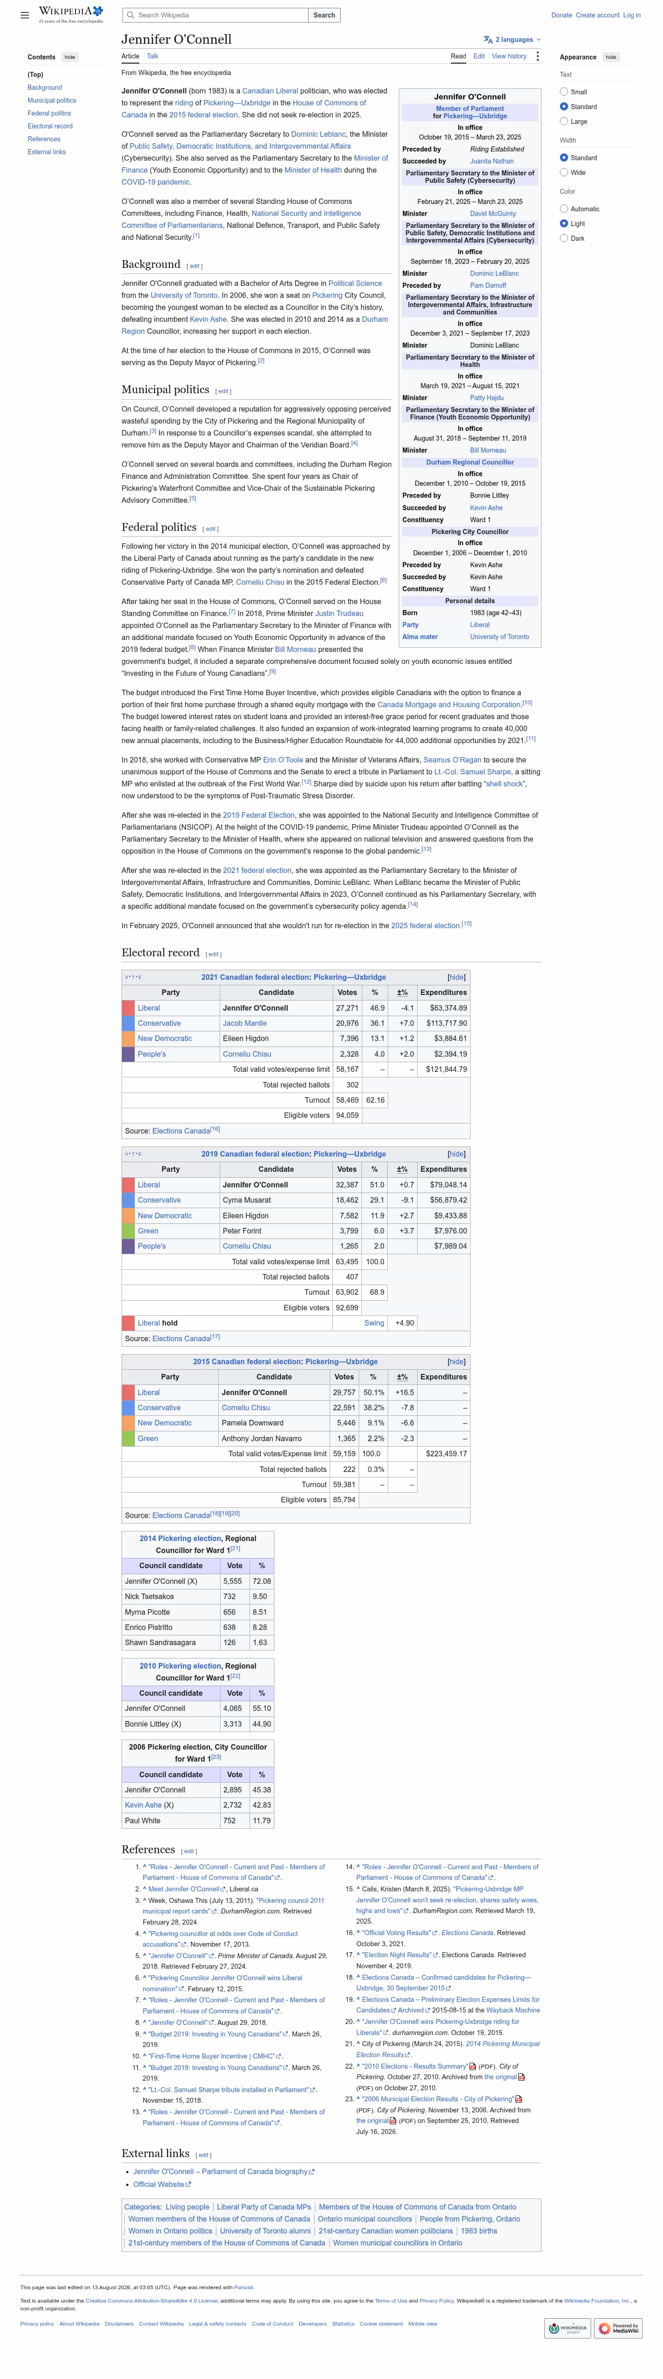The height and width of the screenshot is (2379, 663).
Task: Open the Privacy policy footer link
Action: (x=37, y=2324)
